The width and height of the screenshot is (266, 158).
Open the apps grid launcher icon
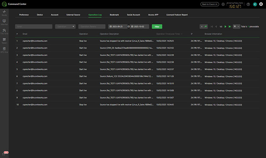[261, 4]
